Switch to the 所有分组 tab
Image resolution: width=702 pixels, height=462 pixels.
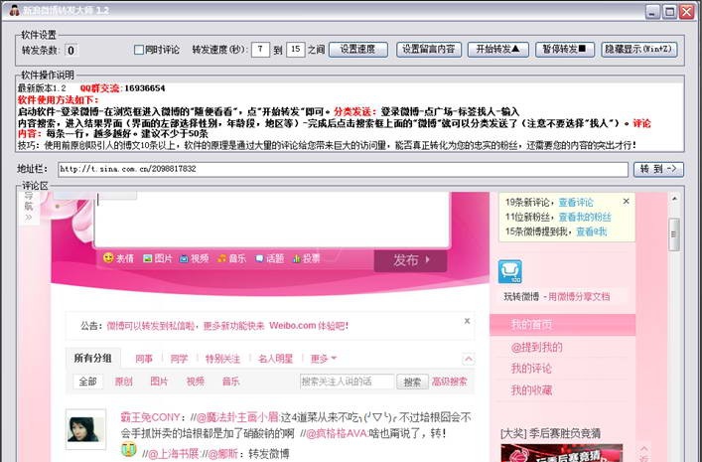(x=92, y=358)
